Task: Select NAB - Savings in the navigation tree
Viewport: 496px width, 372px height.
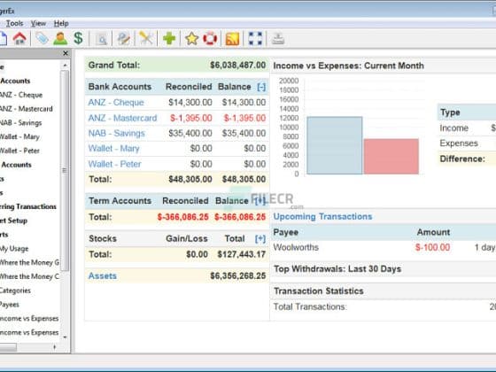Action: (x=20, y=123)
